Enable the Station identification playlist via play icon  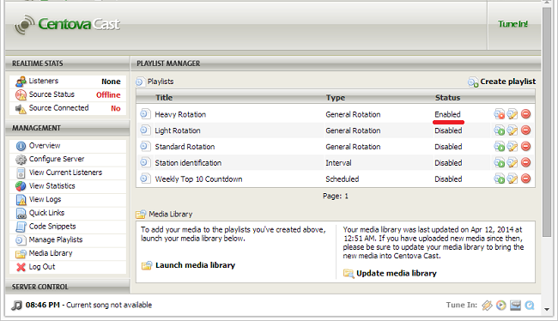[499, 162]
